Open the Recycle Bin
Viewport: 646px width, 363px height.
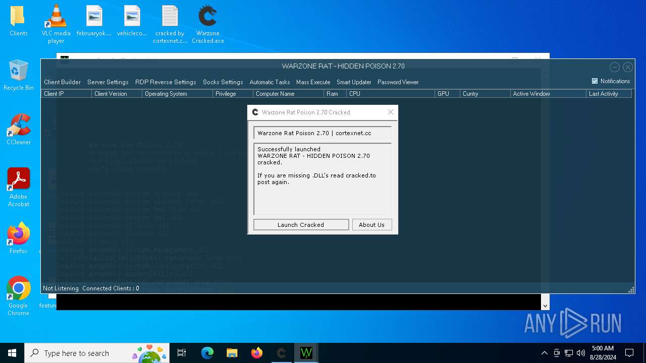(18, 75)
